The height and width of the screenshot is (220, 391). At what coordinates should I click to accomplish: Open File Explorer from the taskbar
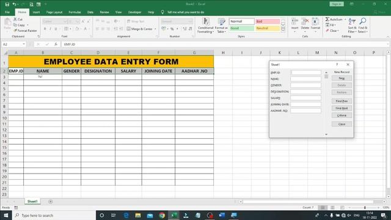138,215
